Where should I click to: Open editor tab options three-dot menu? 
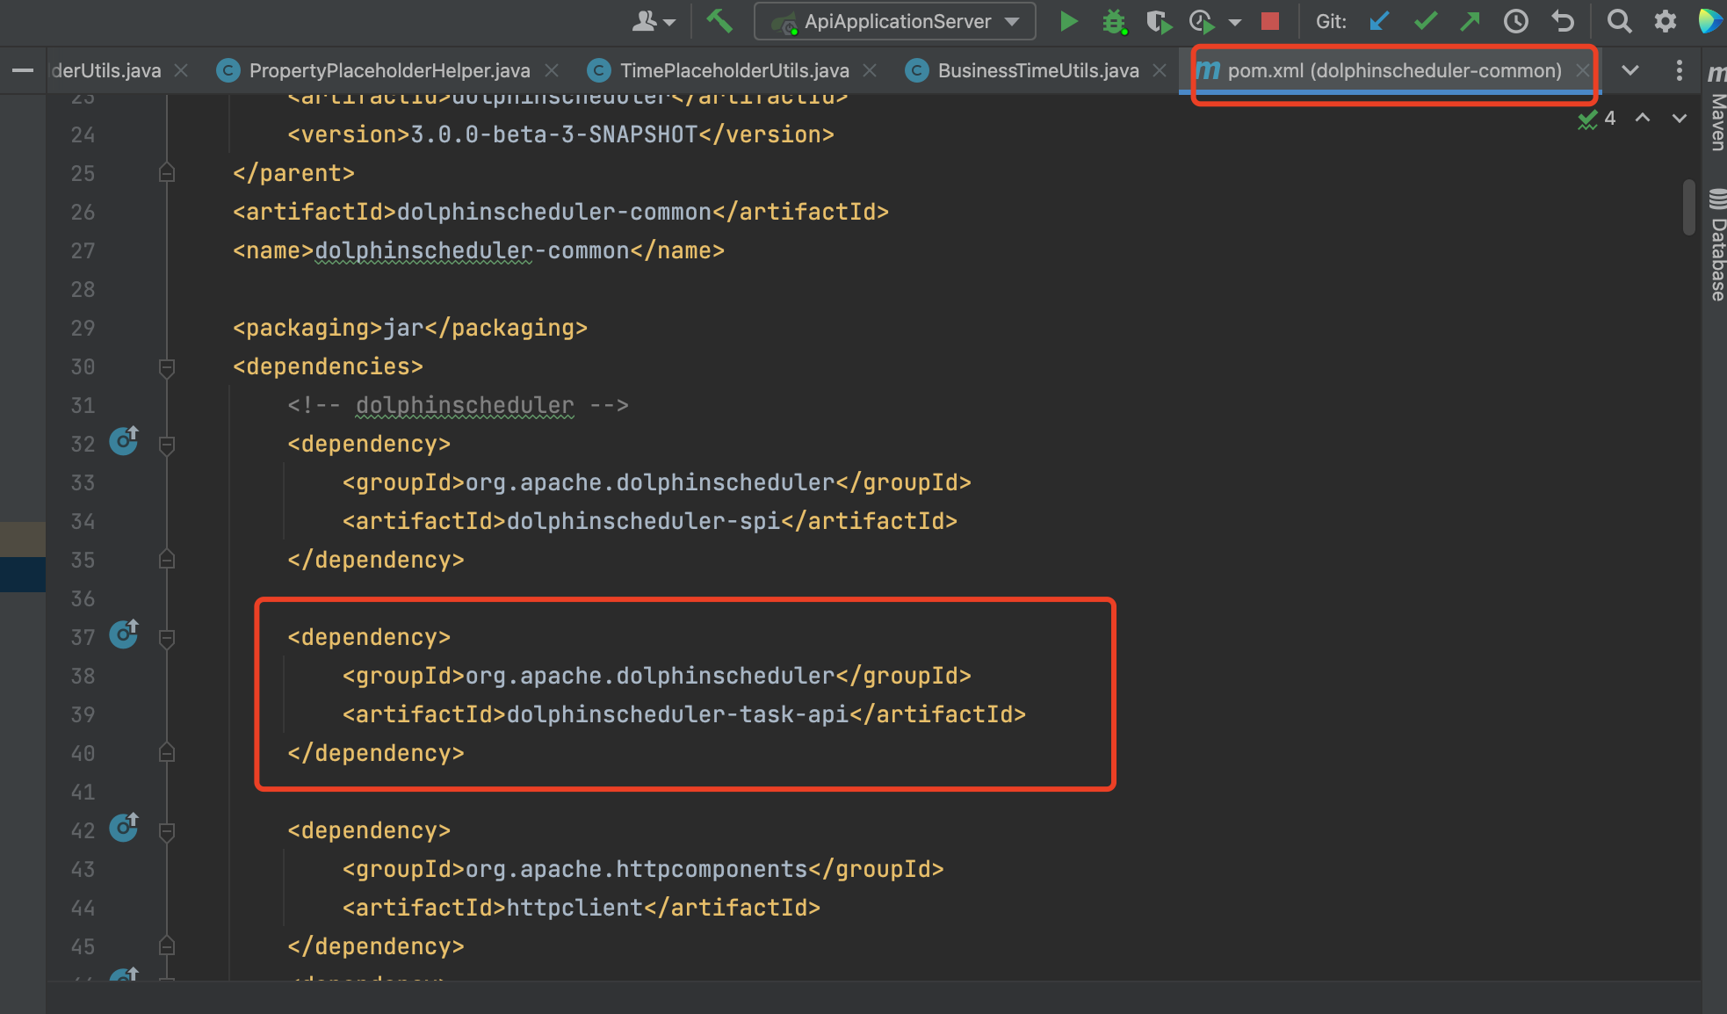pyautogui.click(x=1679, y=70)
